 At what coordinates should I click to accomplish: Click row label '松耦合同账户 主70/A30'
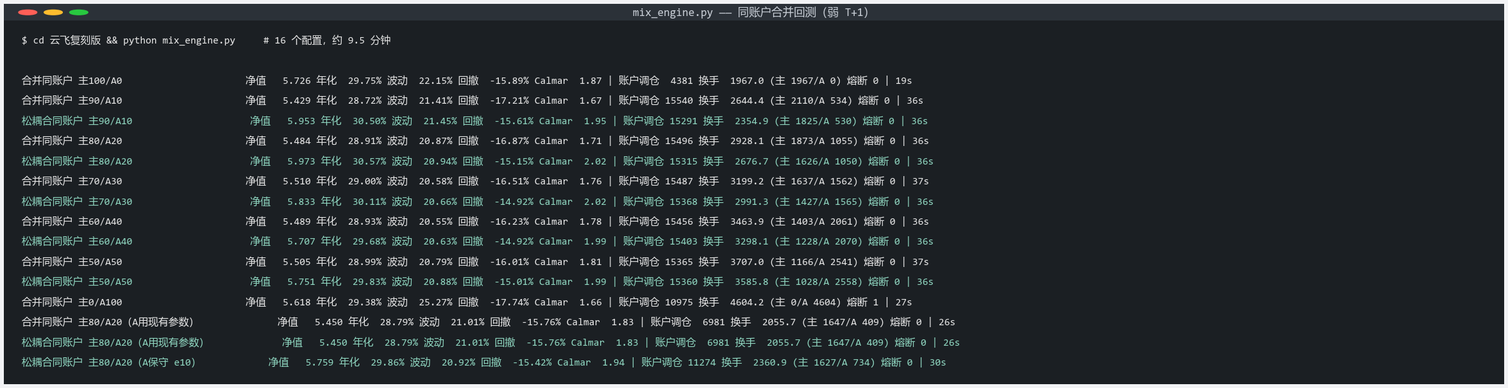click(77, 202)
